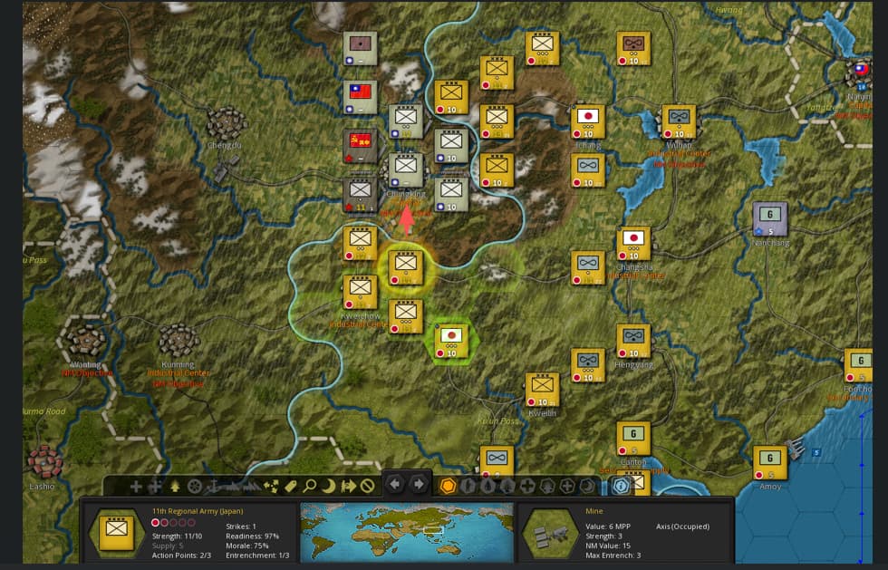Click the ship wheel icon
Image resolution: width=888 pixels, height=570 pixels.
(x=194, y=486)
